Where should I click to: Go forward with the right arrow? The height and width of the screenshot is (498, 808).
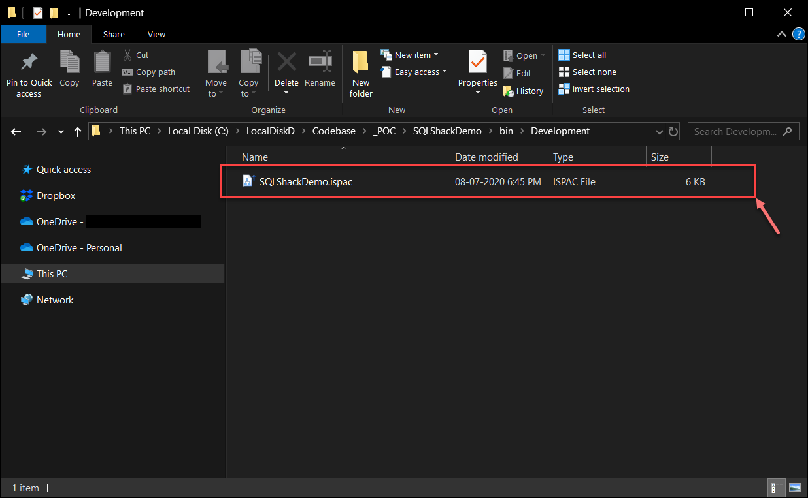click(41, 132)
